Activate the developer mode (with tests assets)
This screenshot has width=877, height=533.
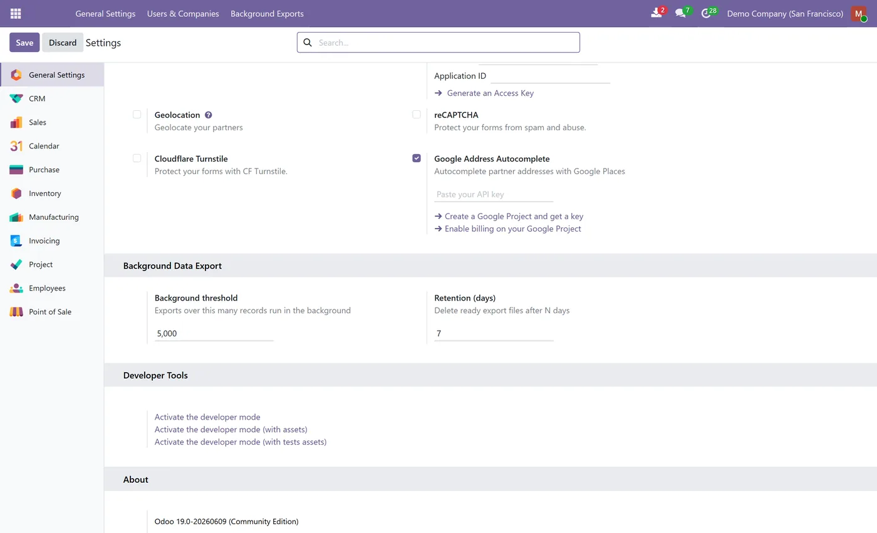[x=241, y=442]
